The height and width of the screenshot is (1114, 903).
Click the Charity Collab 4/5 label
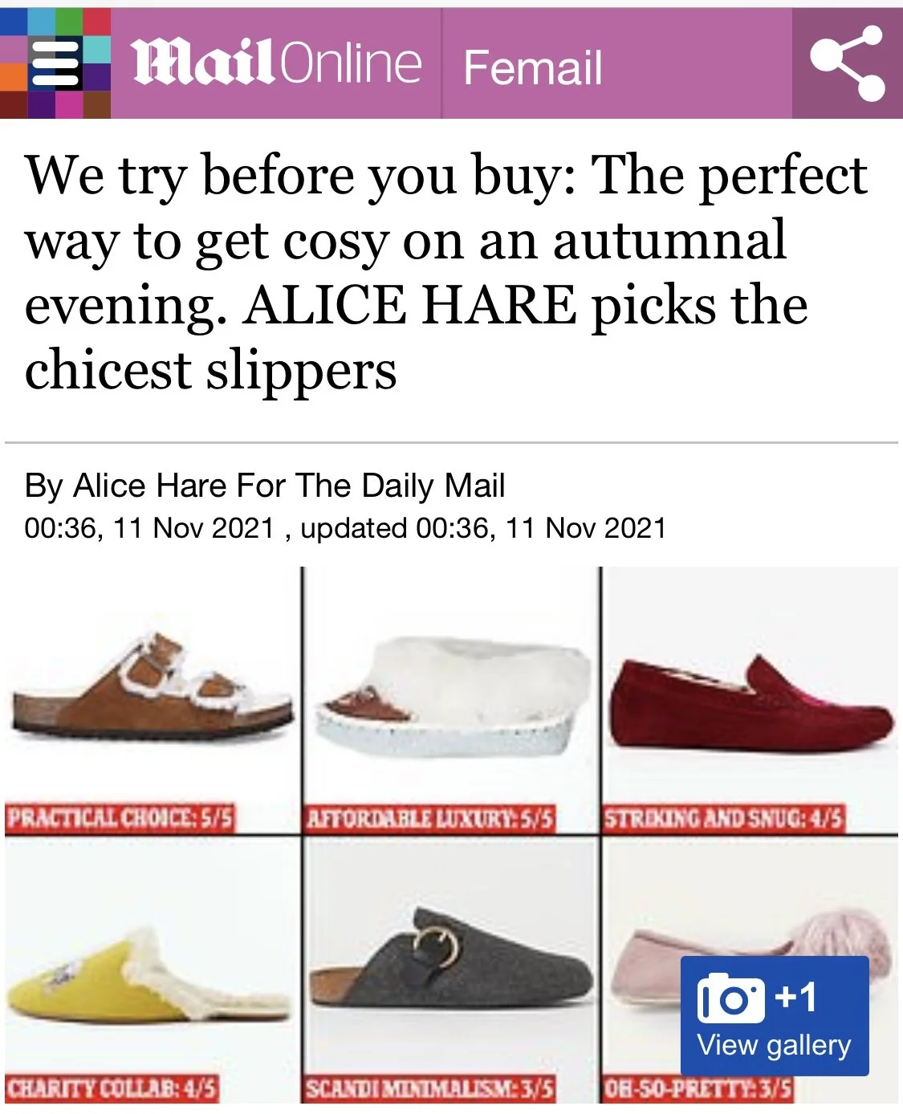112,1088
